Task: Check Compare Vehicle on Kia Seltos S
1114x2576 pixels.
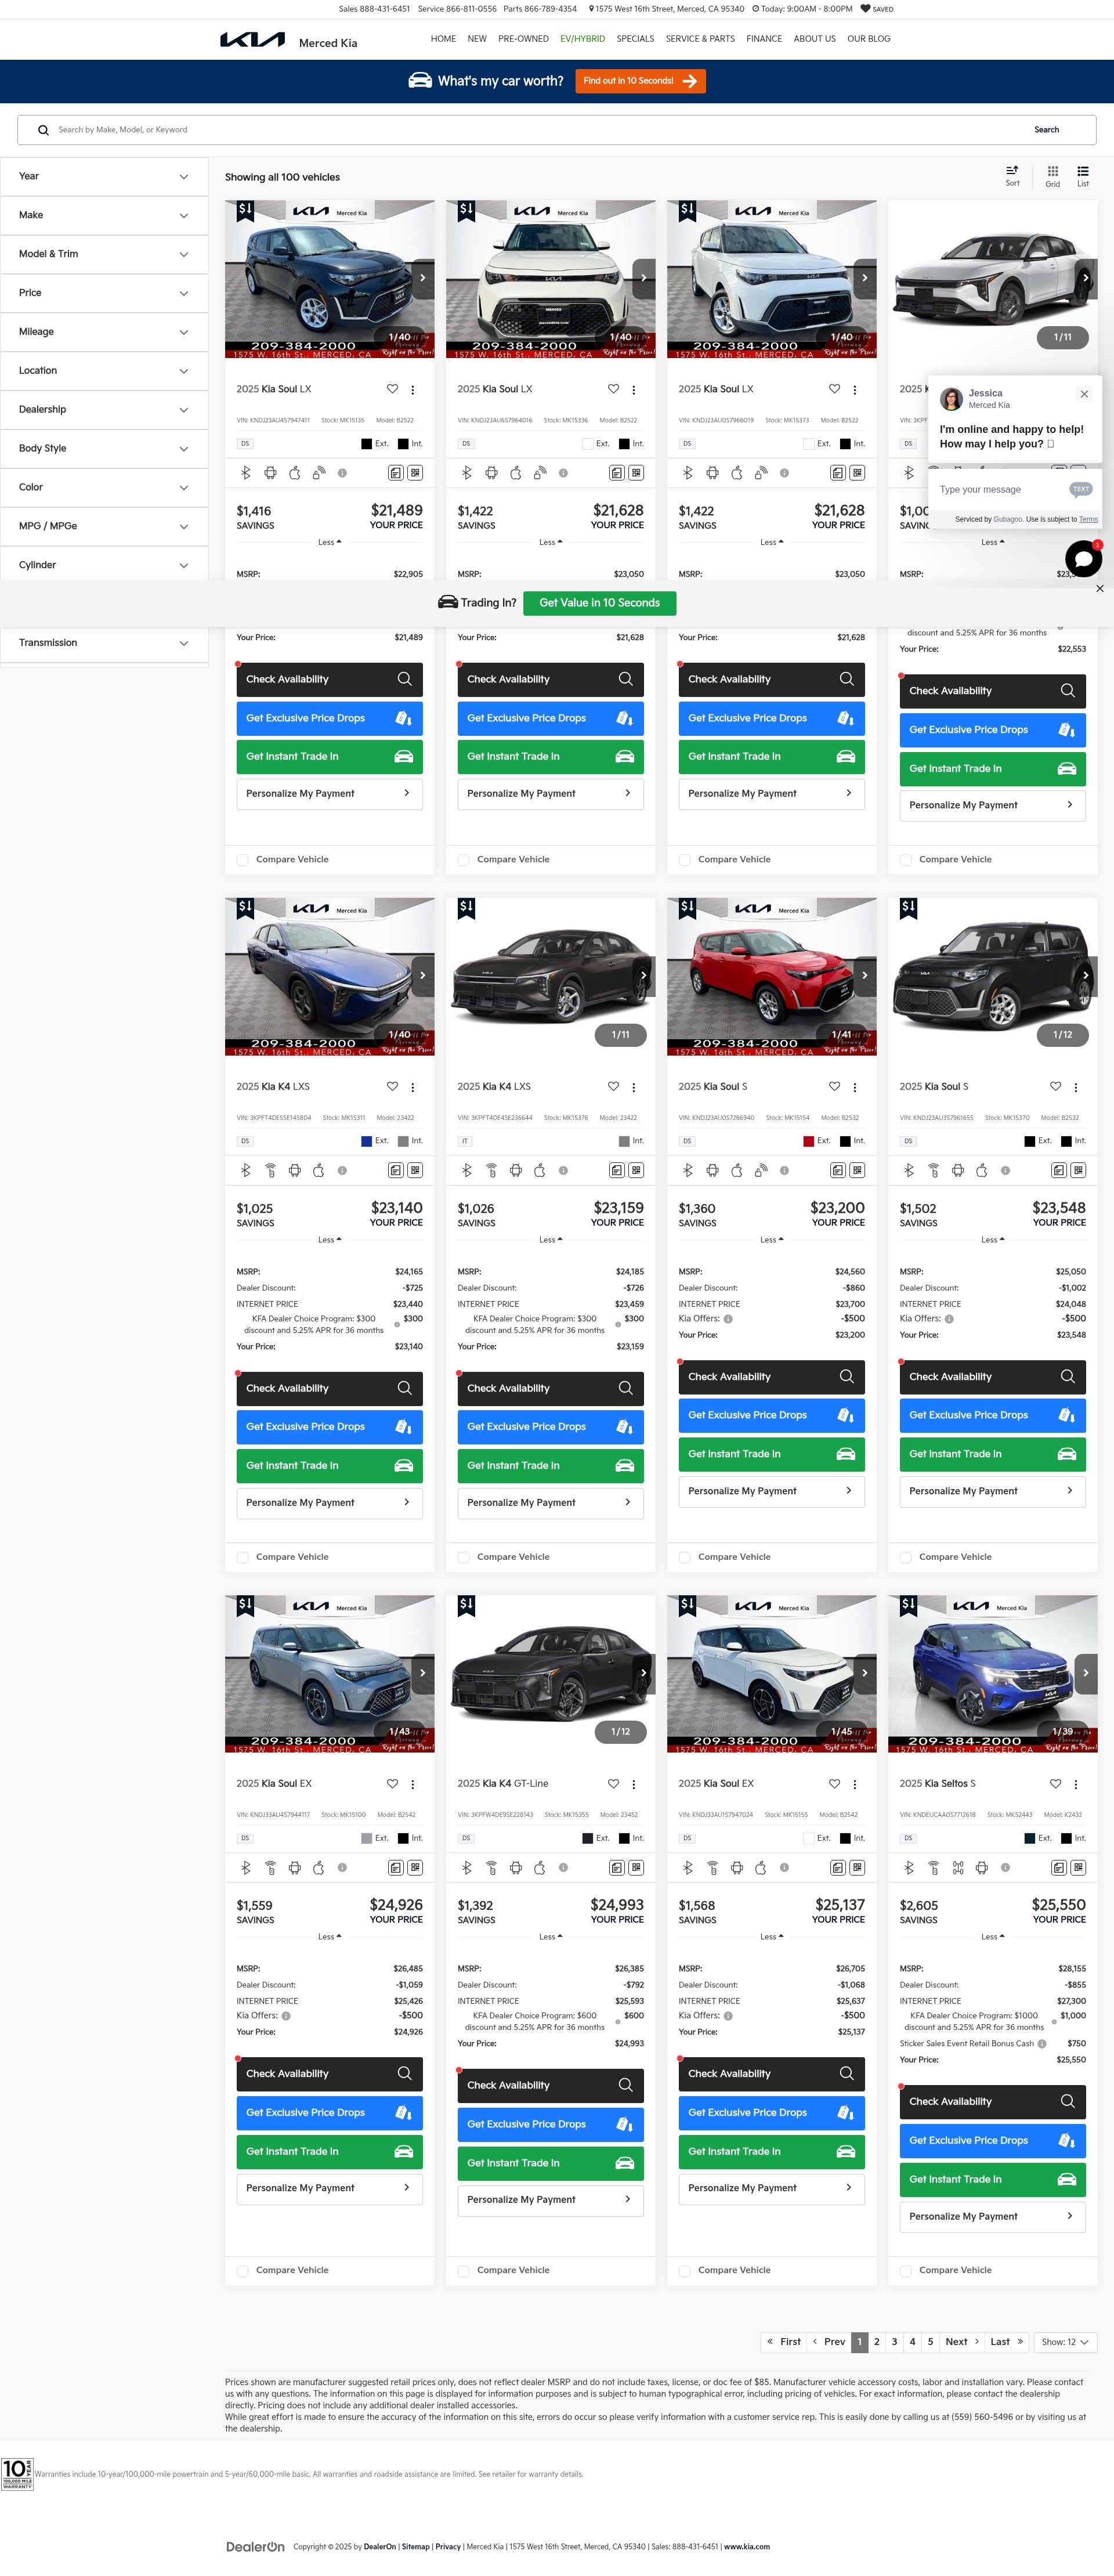Action: tap(906, 2271)
